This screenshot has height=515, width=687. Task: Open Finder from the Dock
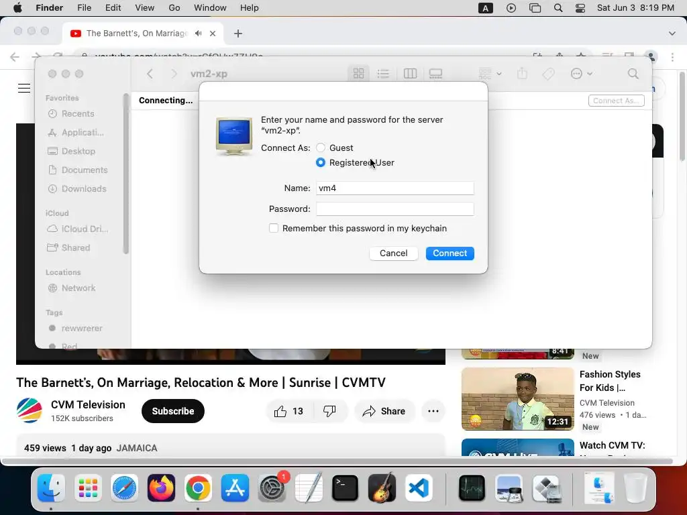click(x=51, y=488)
